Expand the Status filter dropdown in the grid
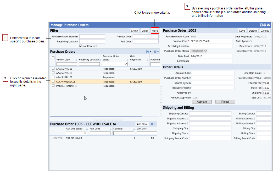The width and height of the screenshot is (273, 171). tap(115, 64)
